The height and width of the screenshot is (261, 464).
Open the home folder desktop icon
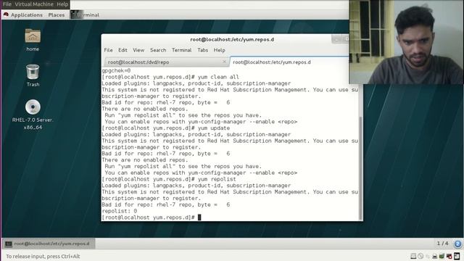[x=33, y=36]
